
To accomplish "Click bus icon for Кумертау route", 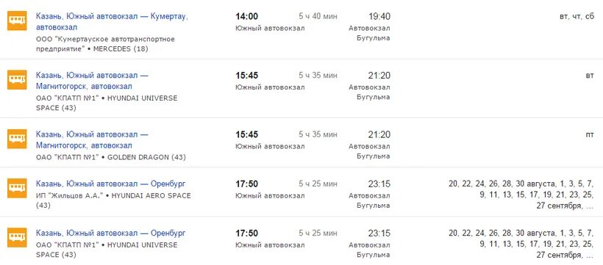I will [17, 21].
